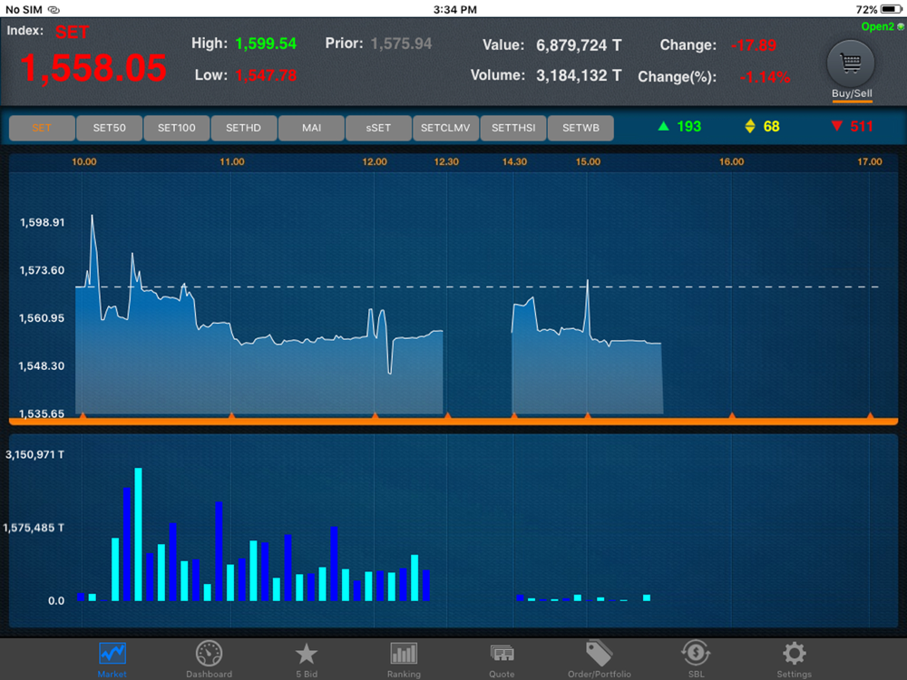Tap the Open2 market status label
Image resolution: width=907 pixels, height=680 pixels.
coord(877,26)
